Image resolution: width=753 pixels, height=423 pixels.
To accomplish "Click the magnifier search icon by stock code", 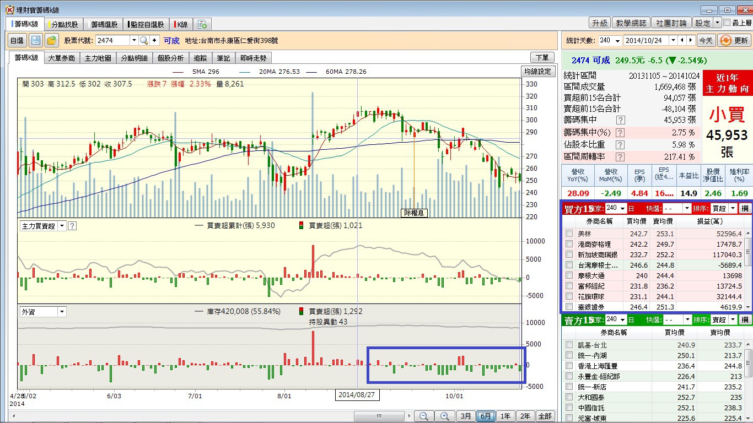I will pyautogui.click(x=144, y=40).
